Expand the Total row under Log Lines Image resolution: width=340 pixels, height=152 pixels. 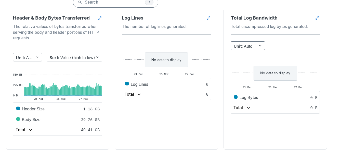pyautogui.click(x=133, y=94)
